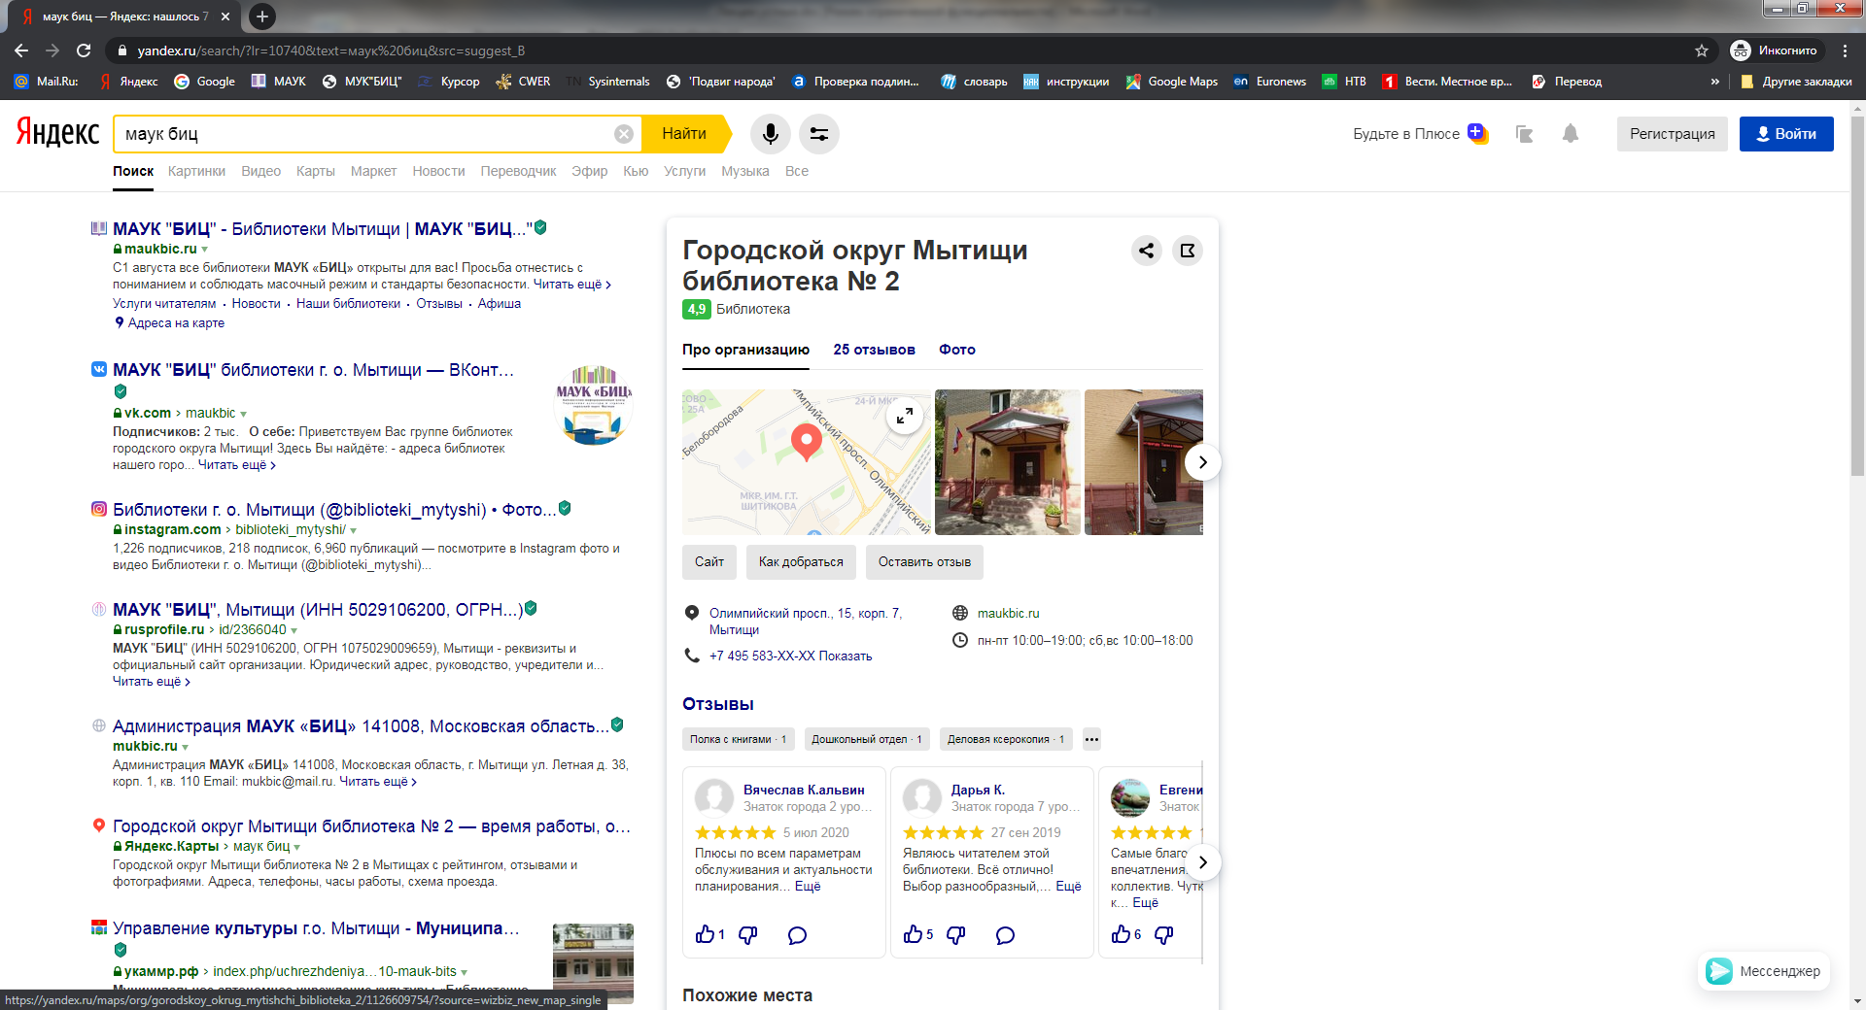The height and width of the screenshot is (1010, 1866).
Task: Click the Регистрация button
Action: tap(1672, 134)
